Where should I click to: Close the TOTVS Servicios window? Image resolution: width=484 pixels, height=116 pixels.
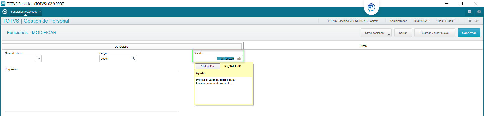pyautogui.click(x=476, y=4)
